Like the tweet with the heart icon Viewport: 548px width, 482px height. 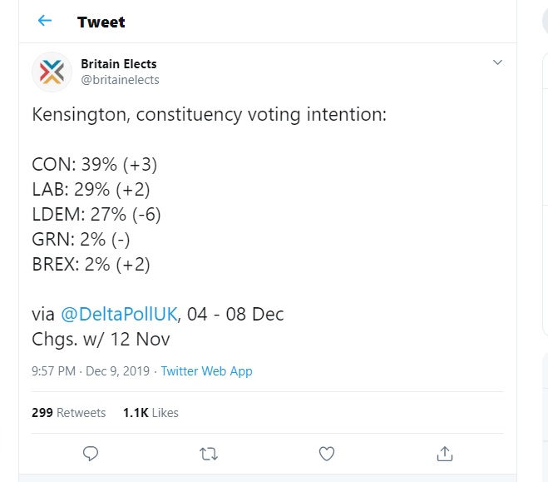(327, 453)
